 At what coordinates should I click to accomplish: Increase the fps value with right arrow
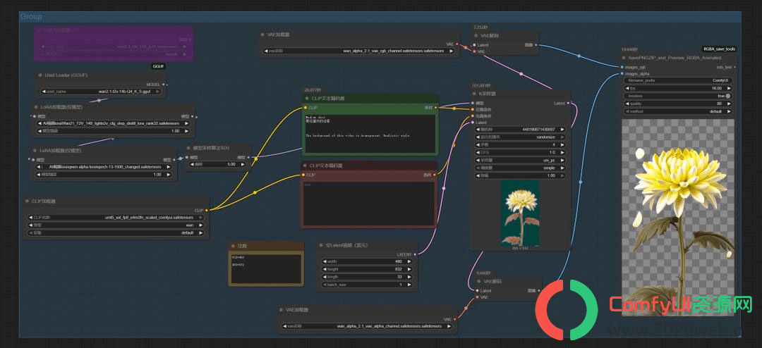pyautogui.click(x=730, y=88)
